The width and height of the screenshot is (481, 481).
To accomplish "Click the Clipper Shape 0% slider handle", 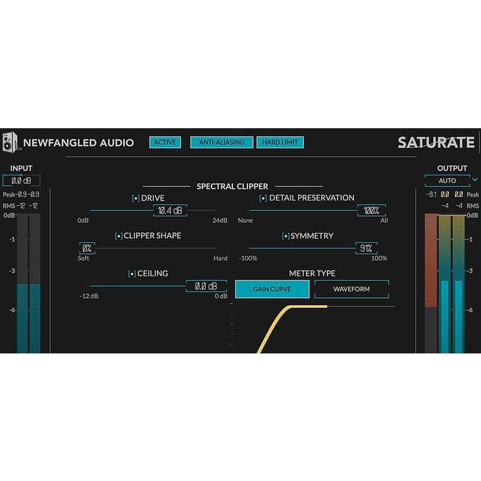I will 87,248.
